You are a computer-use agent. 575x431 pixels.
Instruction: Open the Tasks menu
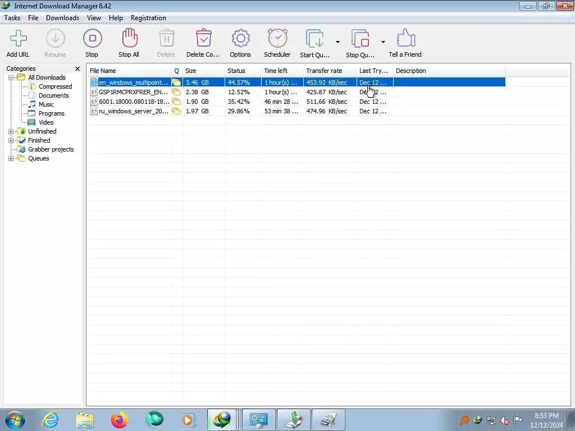click(x=12, y=18)
